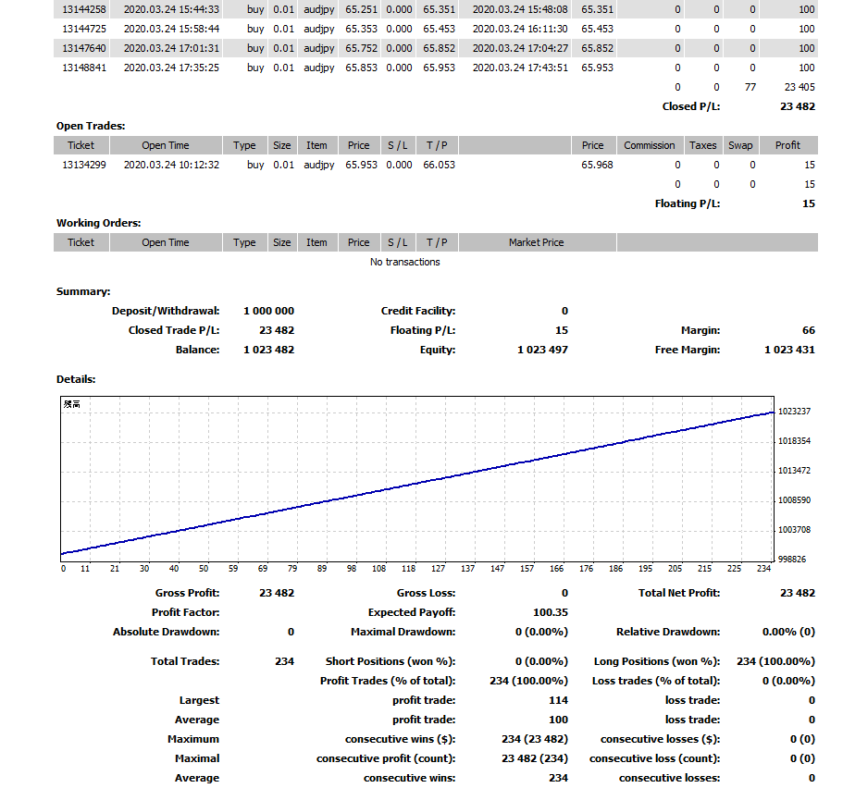Click the Total Trades value 234

[284, 661]
